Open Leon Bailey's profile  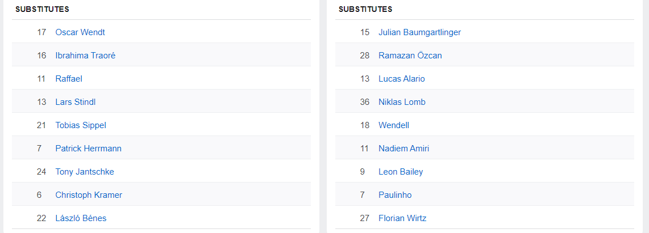(401, 172)
